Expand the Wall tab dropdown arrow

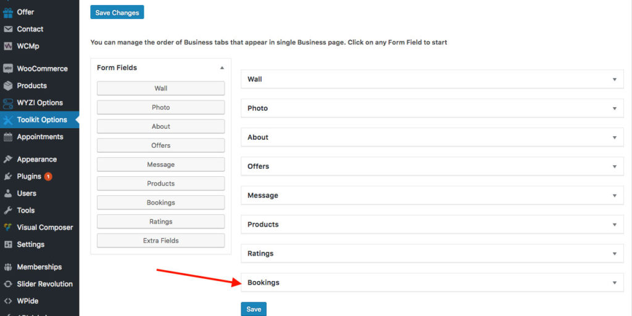(614, 79)
